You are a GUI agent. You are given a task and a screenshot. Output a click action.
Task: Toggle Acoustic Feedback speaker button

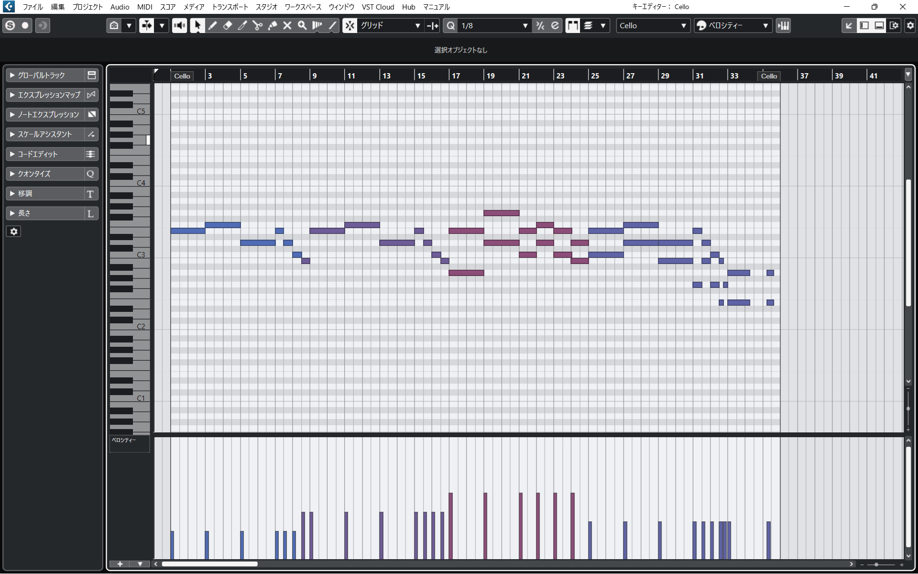click(x=179, y=26)
